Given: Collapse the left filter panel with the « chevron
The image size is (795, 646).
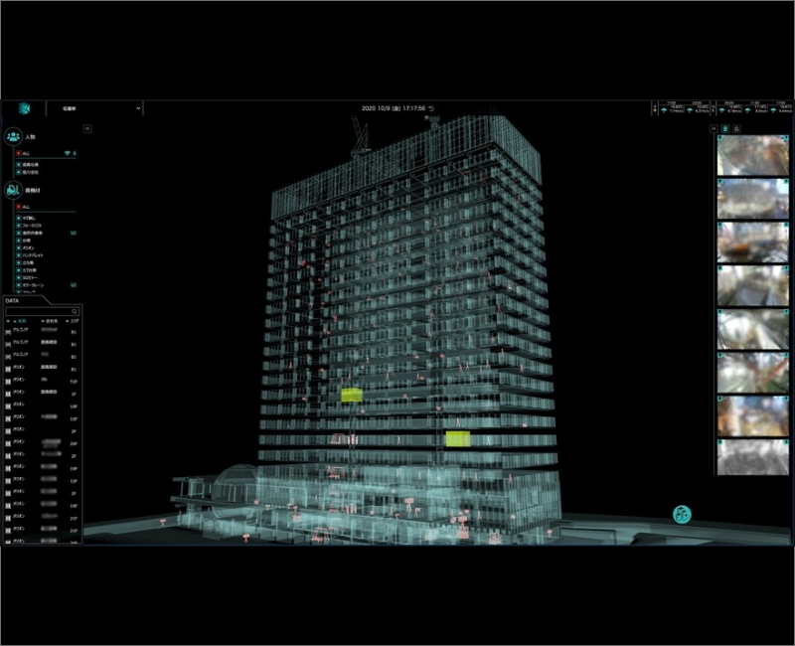Looking at the screenshot, I should pos(87,128).
